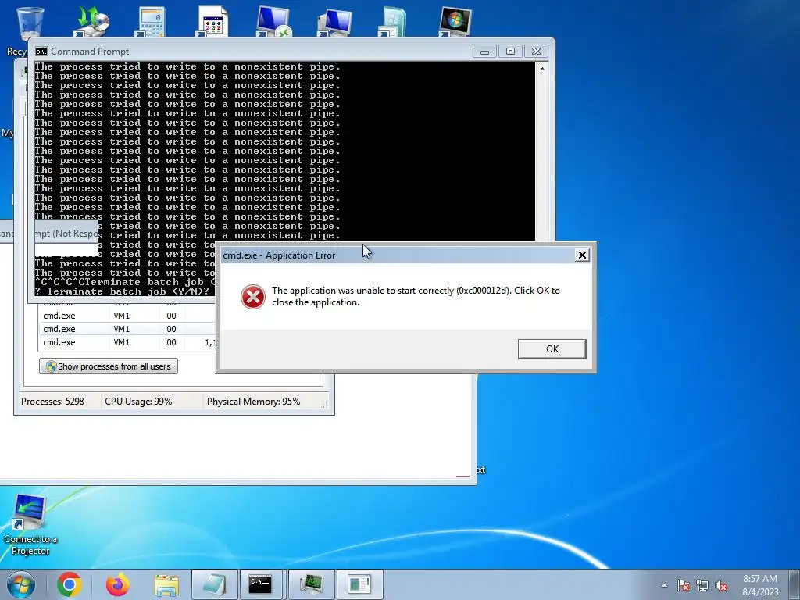Select the cmd.exe row showing memory starting 1,

pyautogui.click(x=127, y=342)
